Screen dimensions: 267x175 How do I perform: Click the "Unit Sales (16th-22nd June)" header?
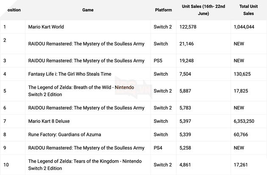[203, 10]
